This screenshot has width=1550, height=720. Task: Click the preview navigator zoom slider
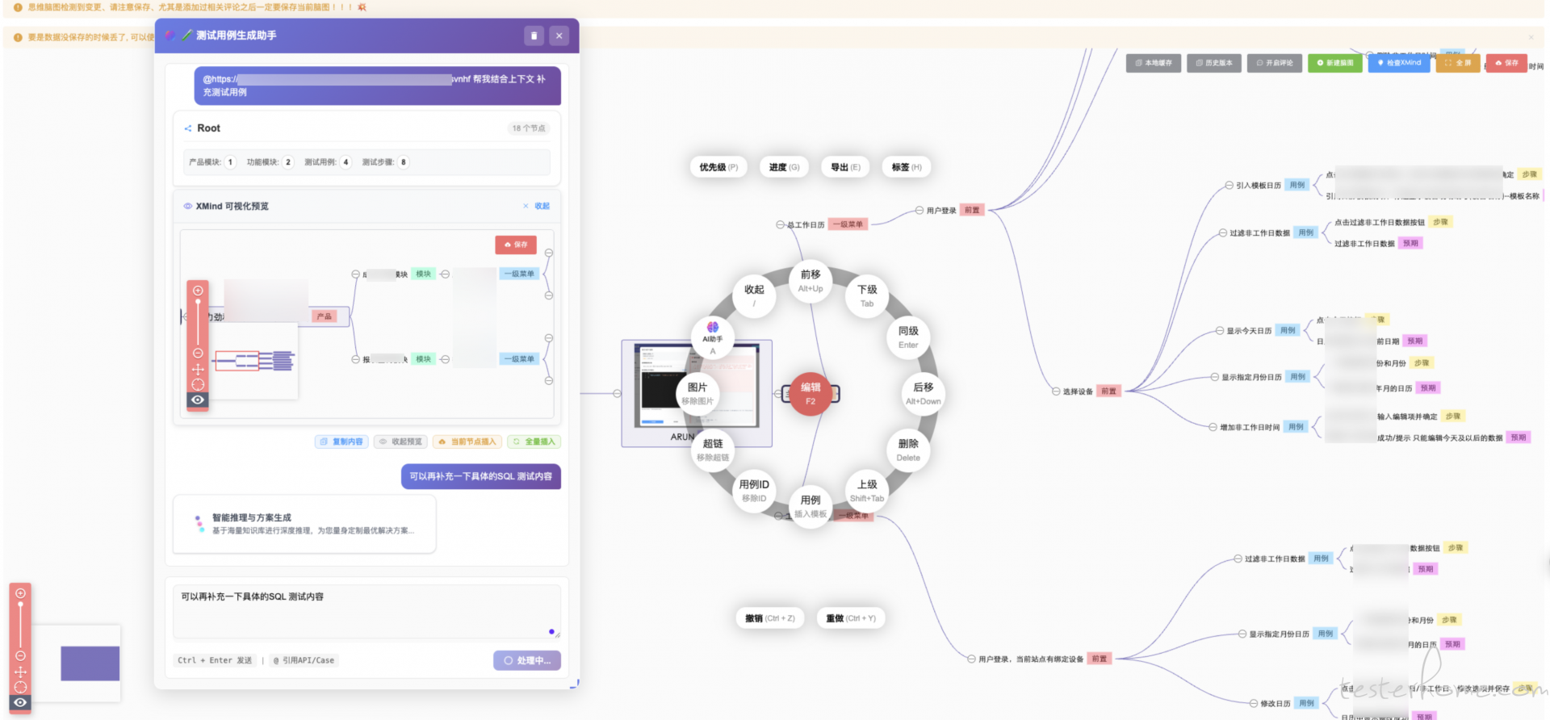point(198,322)
